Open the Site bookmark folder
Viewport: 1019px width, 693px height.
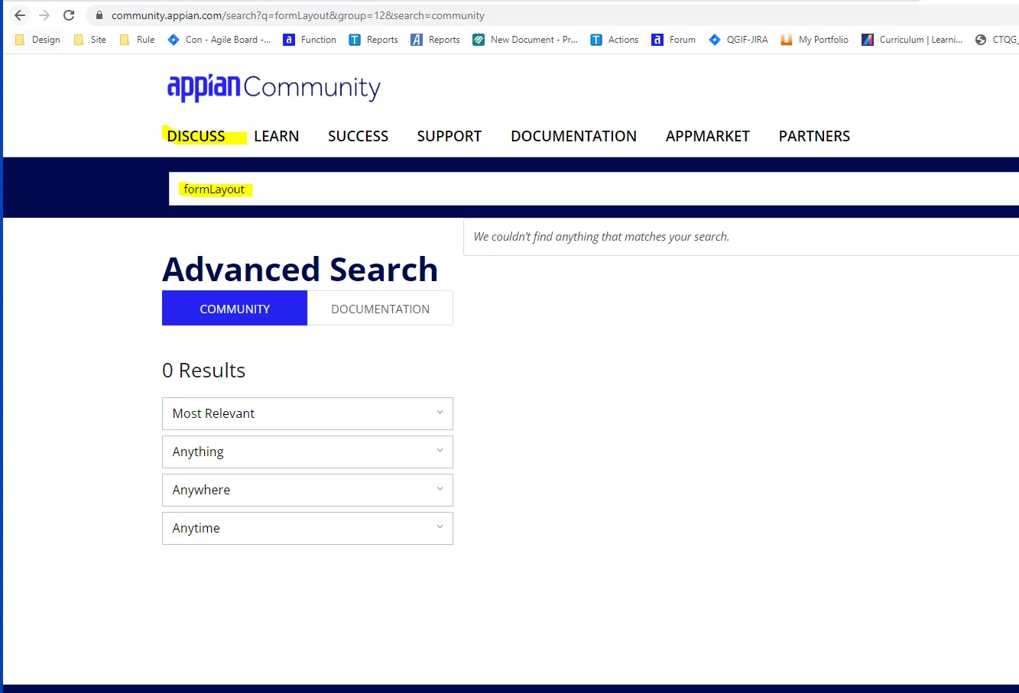[90, 40]
